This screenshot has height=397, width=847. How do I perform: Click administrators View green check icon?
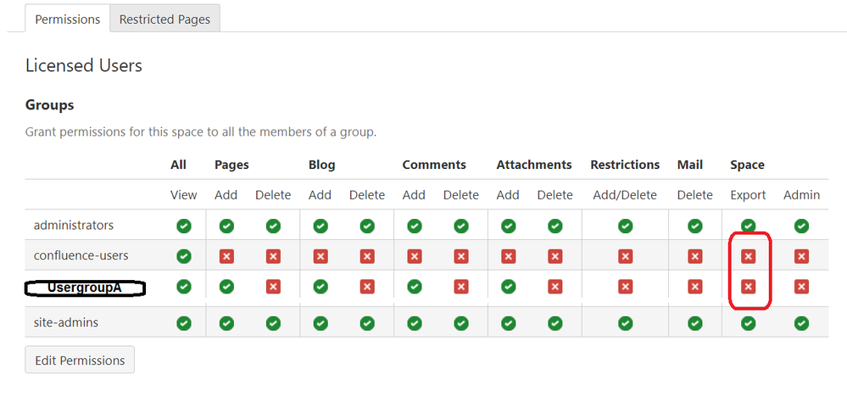coord(183,226)
